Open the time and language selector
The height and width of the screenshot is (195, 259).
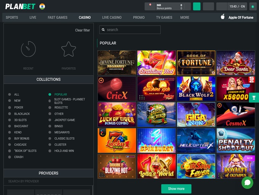(237, 6)
